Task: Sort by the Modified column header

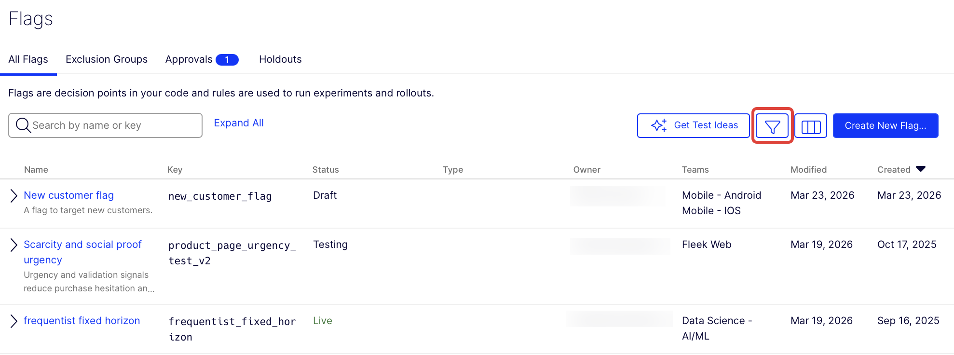Action: tap(808, 170)
